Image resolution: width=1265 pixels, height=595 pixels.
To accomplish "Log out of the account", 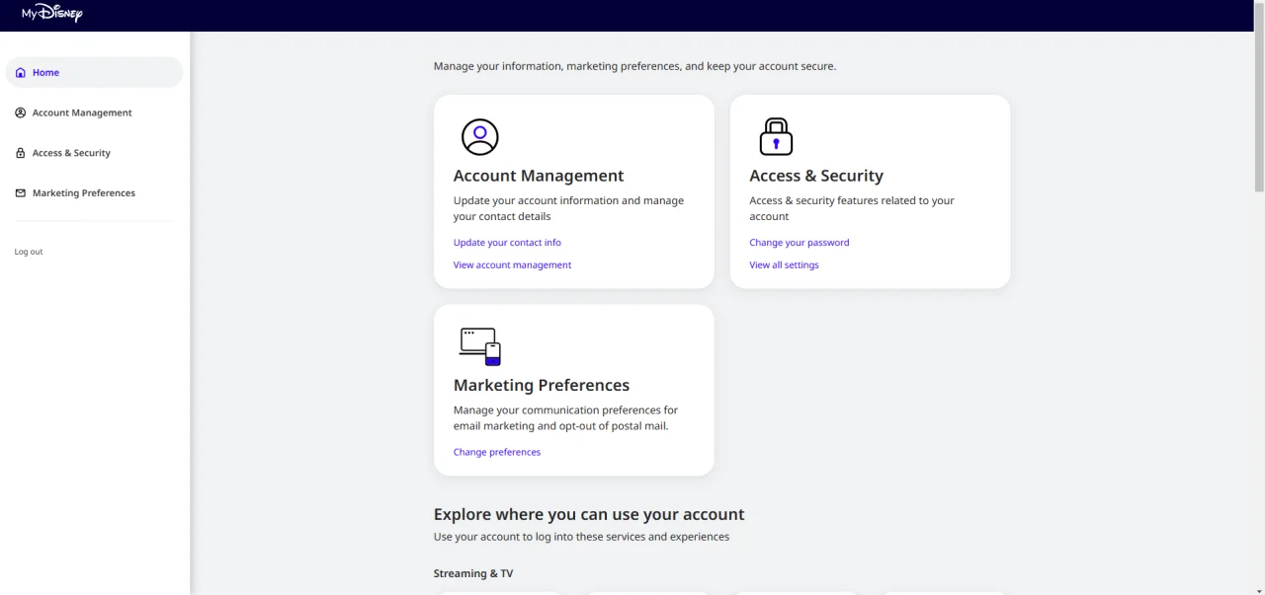I will (x=29, y=252).
